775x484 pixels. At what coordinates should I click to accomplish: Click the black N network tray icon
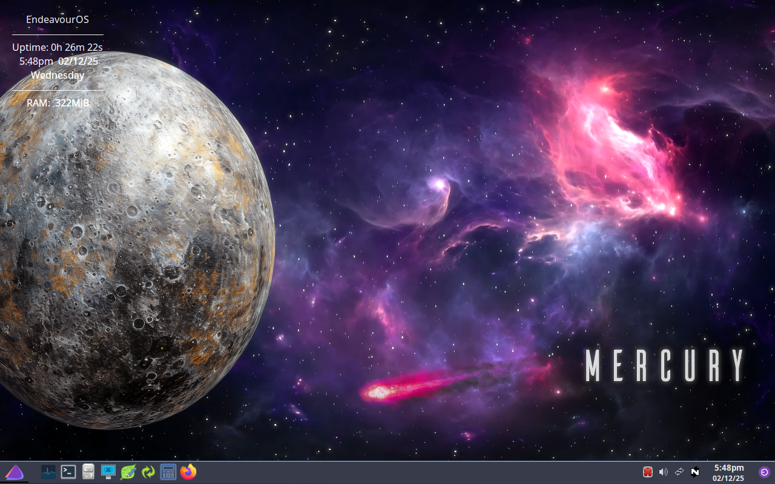pos(695,472)
